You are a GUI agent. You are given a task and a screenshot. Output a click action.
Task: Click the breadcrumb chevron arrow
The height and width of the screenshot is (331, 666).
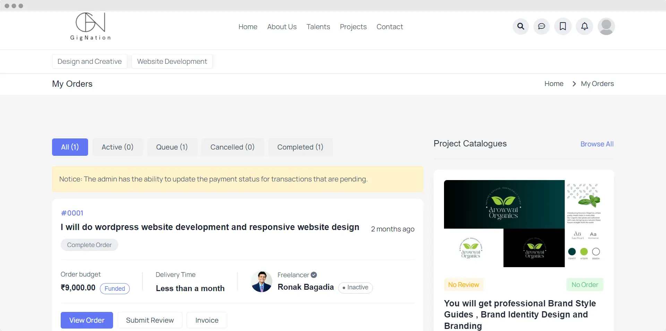coord(574,84)
